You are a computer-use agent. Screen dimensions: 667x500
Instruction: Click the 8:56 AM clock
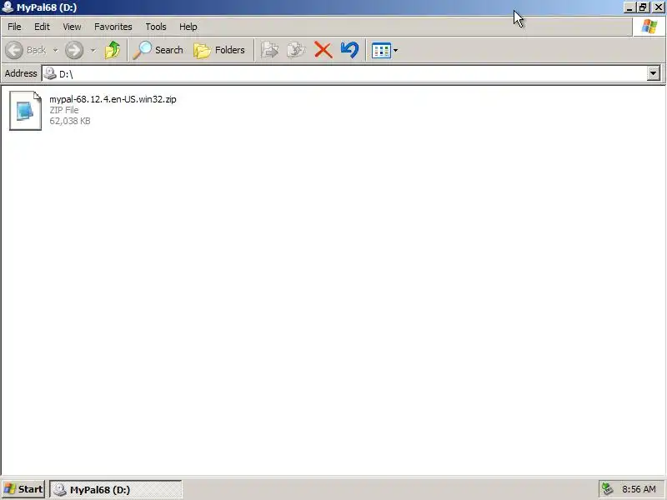[639, 489]
